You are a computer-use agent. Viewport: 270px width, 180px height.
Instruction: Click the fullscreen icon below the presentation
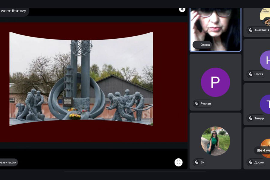click(178, 162)
